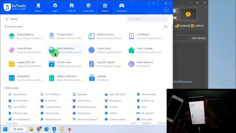Switch to FreeGames tab

[122, 7]
